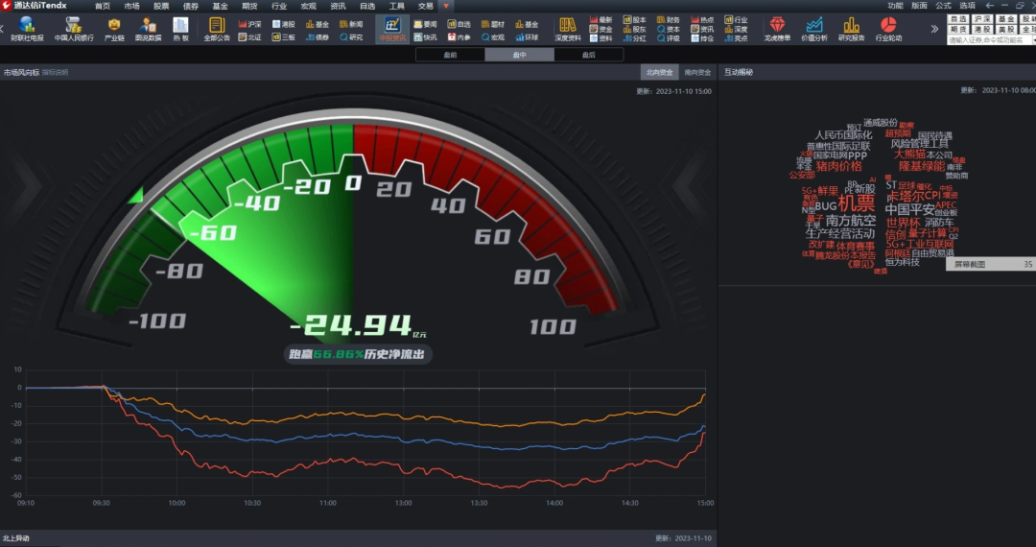Click the 评级 toolbar item

[668, 38]
